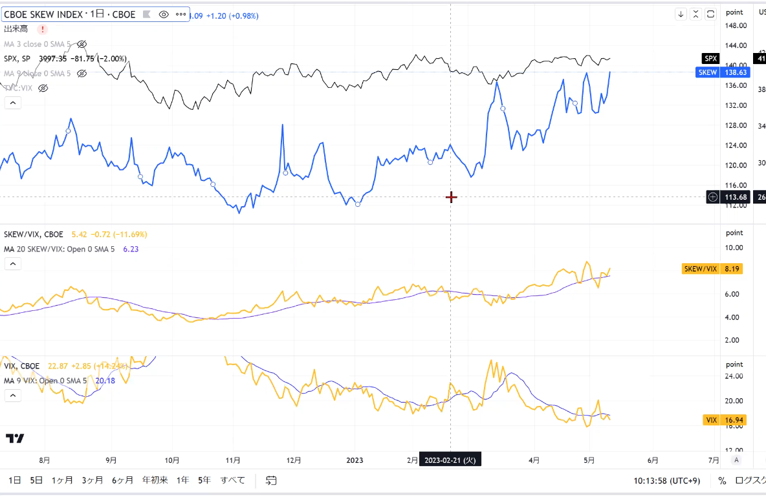
Task: Click 11月 on the time axis
Action: pos(233,460)
